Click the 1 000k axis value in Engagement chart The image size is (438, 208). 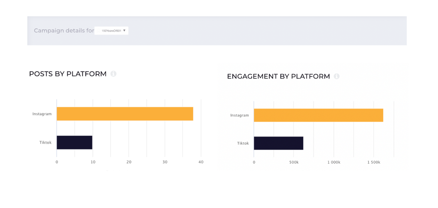click(334, 162)
